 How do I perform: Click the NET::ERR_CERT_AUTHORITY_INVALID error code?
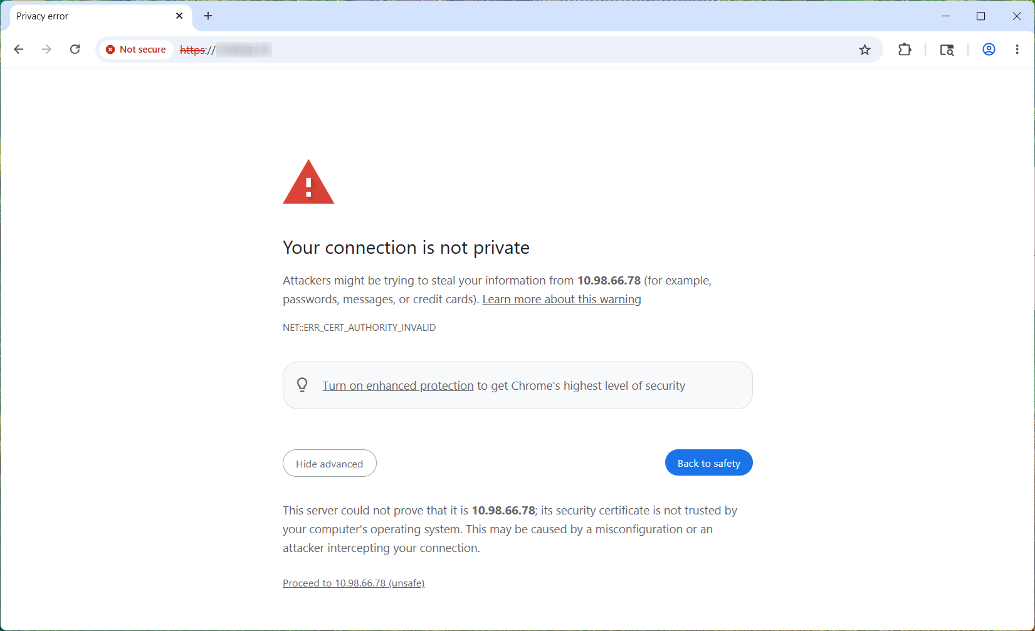(359, 328)
